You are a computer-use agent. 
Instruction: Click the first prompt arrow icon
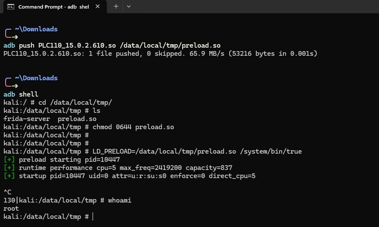point(11,34)
